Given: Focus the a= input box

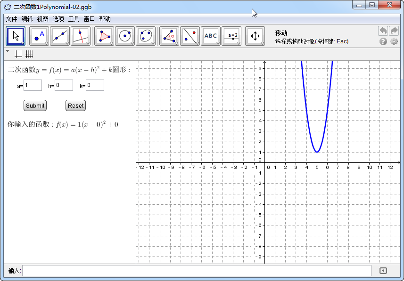Looking at the screenshot, I should coord(33,85).
